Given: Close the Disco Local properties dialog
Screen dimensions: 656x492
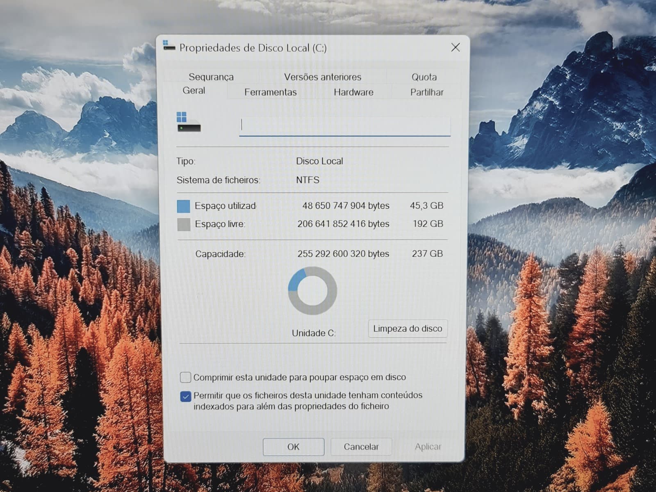Looking at the screenshot, I should [x=455, y=48].
